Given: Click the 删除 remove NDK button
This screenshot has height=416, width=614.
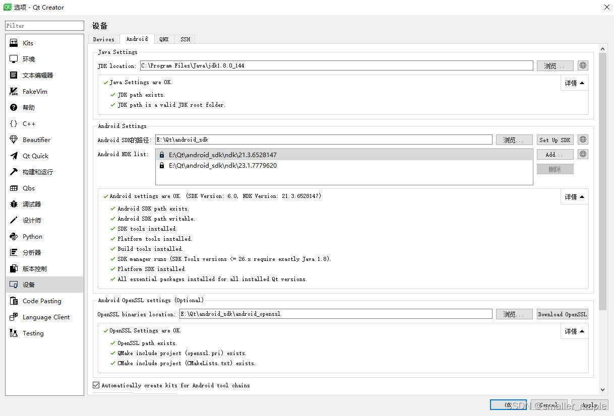Looking at the screenshot, I should point(555,169).
